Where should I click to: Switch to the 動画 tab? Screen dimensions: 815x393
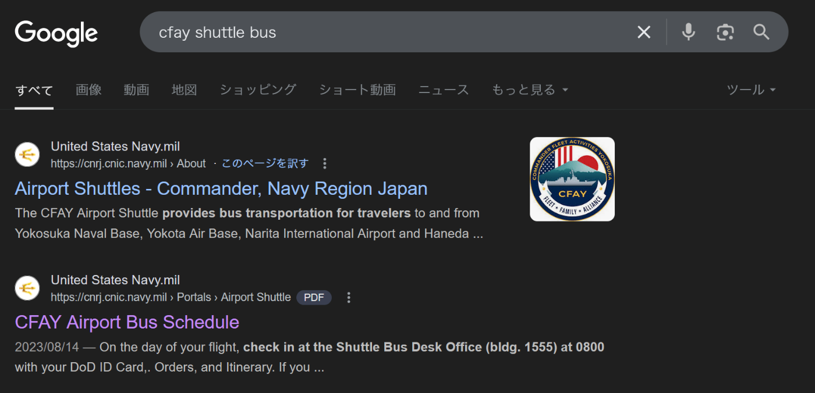point(136,90)
